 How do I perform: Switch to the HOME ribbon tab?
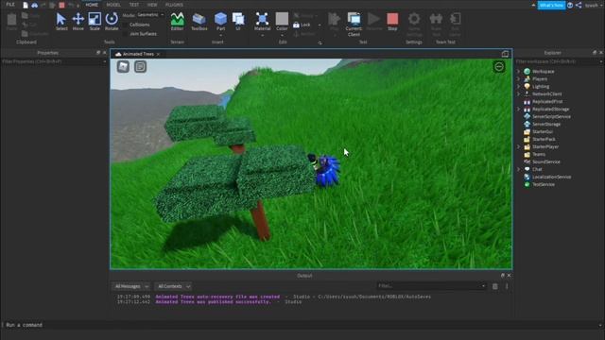(92, 5)
